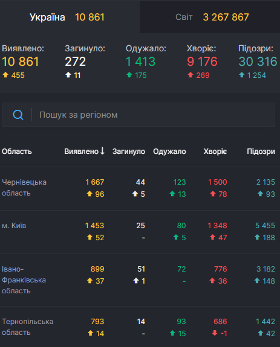Click the magnifying glass search icon
This screenshot has height=347, width=280.
(18, 115)
